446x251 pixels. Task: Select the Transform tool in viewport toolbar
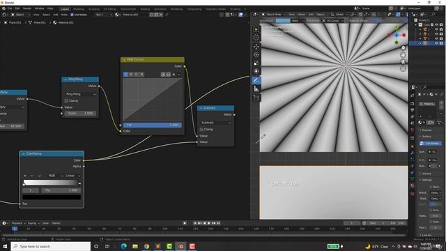(x=256, y=71)
